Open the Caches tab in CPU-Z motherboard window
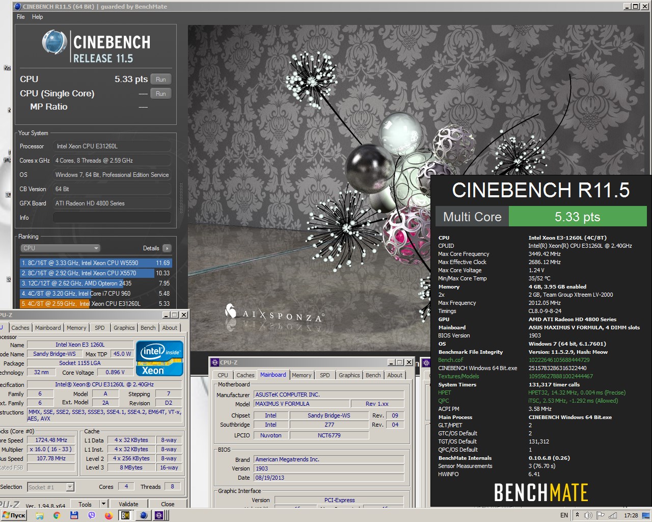 (x=246, y=375)
